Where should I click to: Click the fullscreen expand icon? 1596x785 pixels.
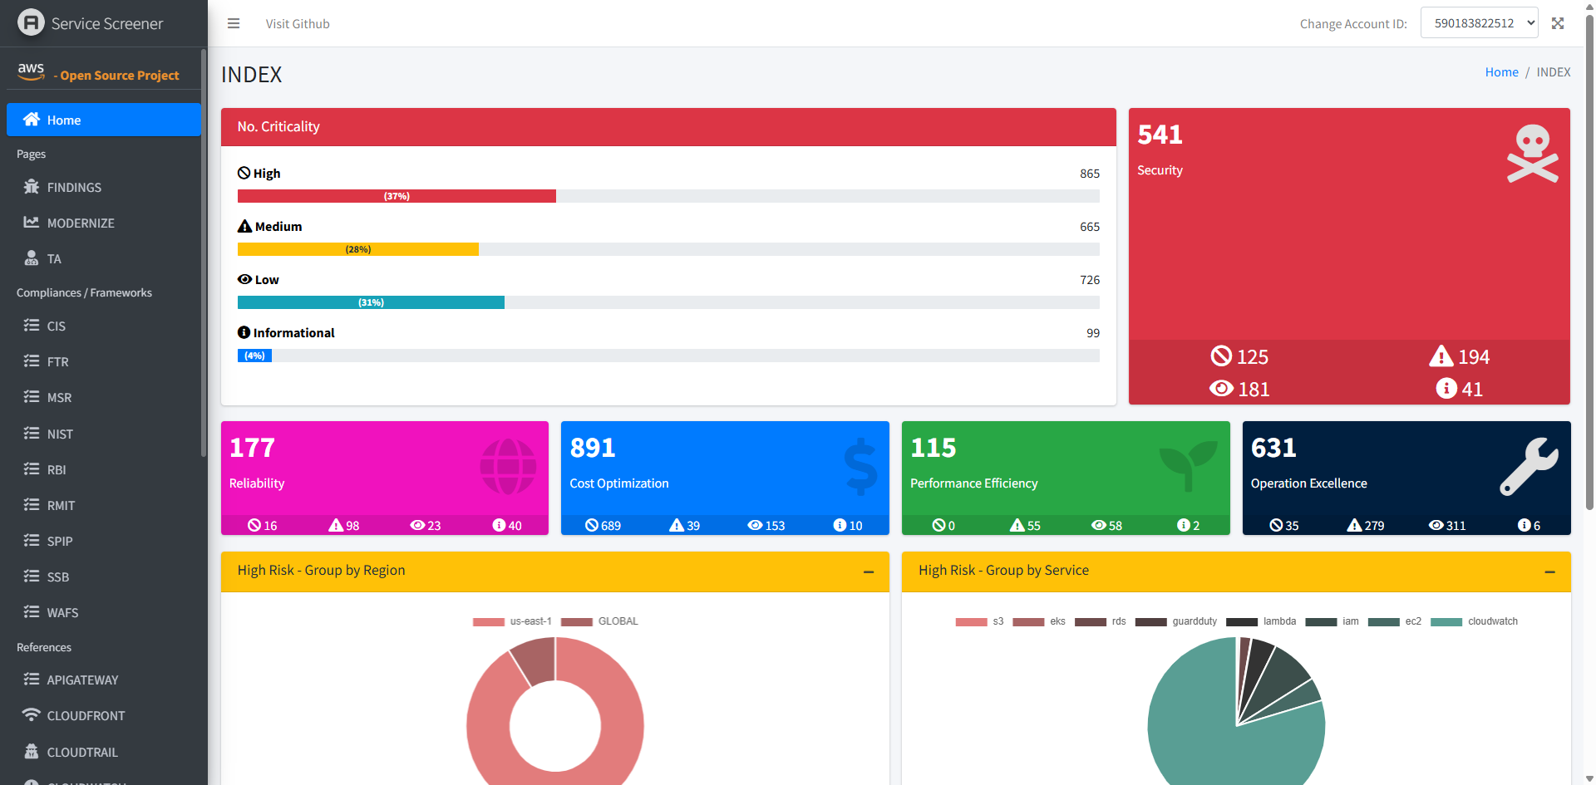pos(1558,23)
